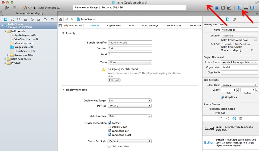Switch to the Capabilities tab
259x151 pixels.
114,25
